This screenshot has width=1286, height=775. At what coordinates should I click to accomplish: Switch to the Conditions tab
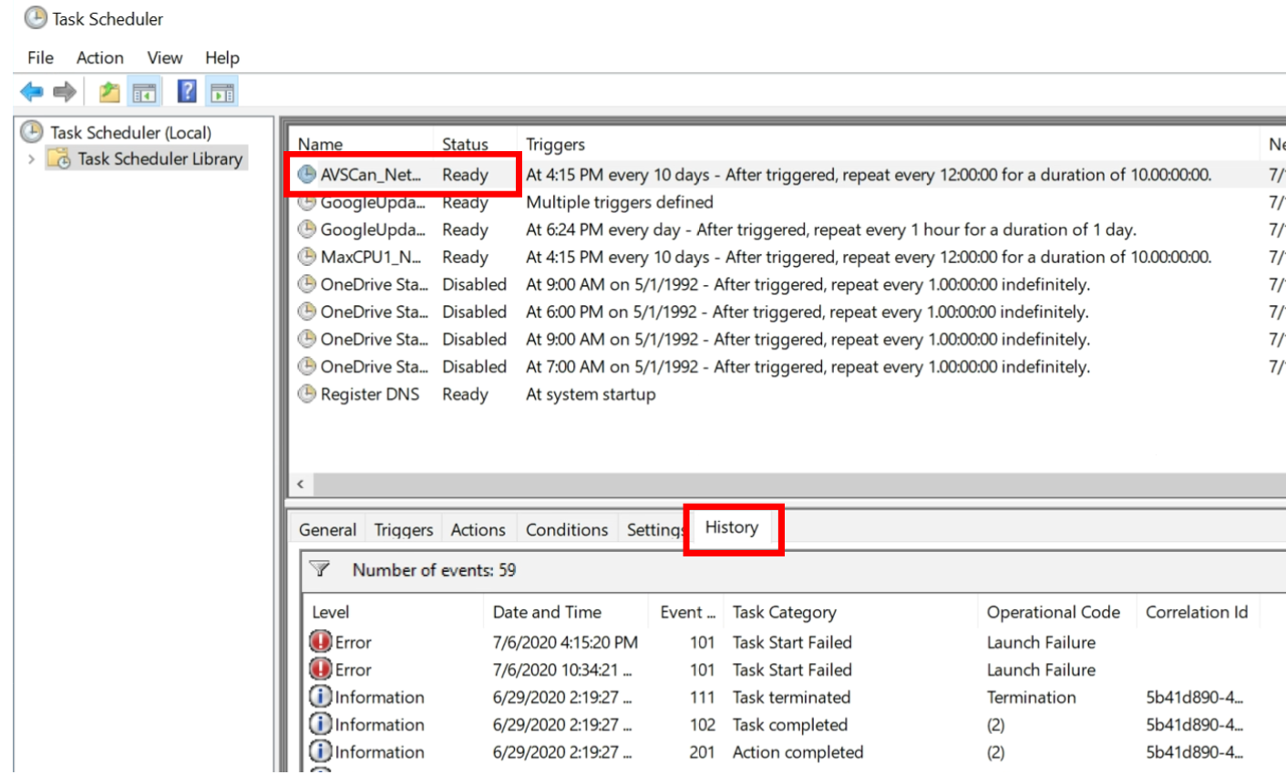click(x=566, y=529)
